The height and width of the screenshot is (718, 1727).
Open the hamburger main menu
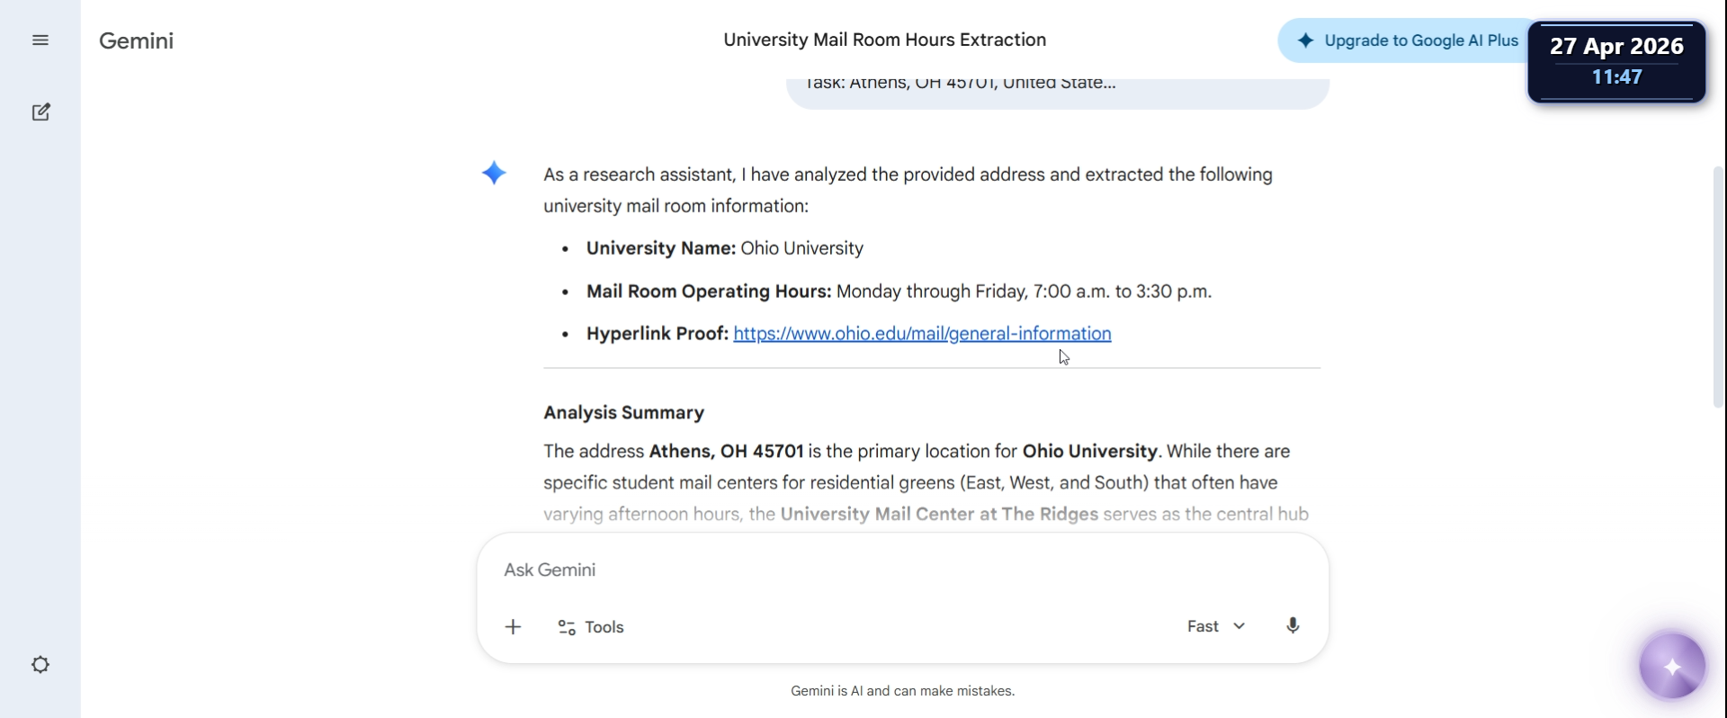[x=40, y=40]
